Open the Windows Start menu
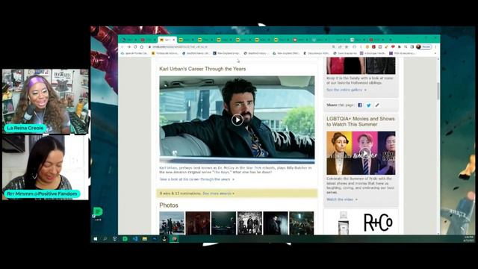 click(96, 239)
